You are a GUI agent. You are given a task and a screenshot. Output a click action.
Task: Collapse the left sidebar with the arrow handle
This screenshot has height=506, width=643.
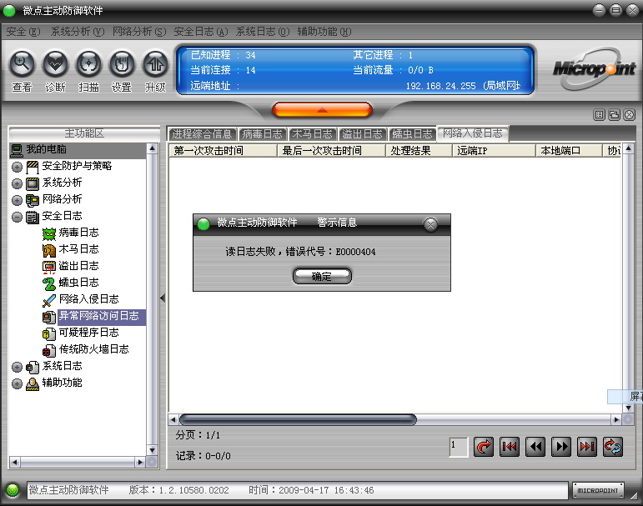point(163,298)
